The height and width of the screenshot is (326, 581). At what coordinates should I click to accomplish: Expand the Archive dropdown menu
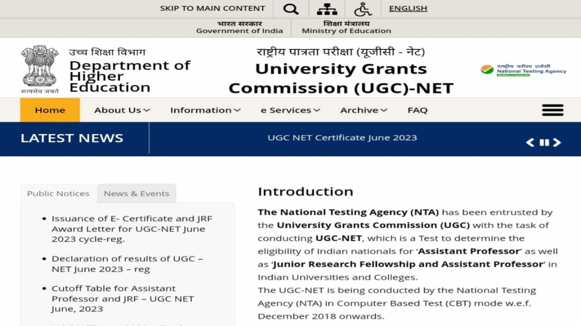[364, 110]
